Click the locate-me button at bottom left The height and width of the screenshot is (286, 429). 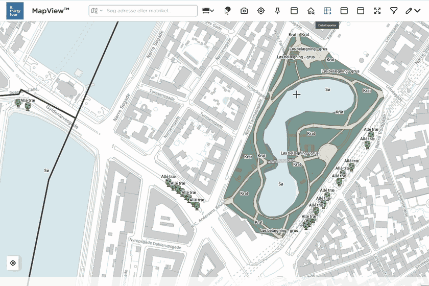tap(13, 263)
